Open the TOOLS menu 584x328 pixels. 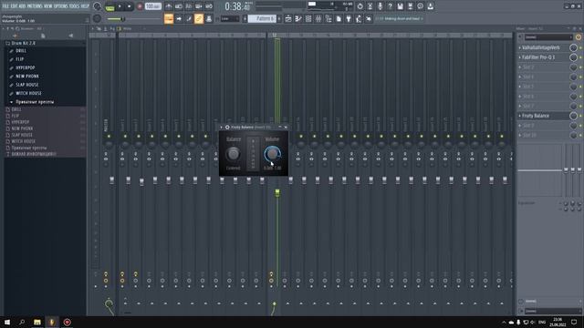pos(75,6)
